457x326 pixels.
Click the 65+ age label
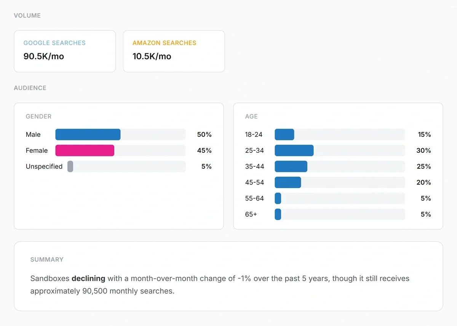pos(251,214)
